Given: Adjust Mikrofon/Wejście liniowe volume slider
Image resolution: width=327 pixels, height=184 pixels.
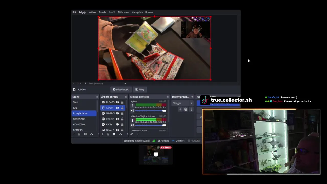Looking at the screenshot, I should coord(150,125).
